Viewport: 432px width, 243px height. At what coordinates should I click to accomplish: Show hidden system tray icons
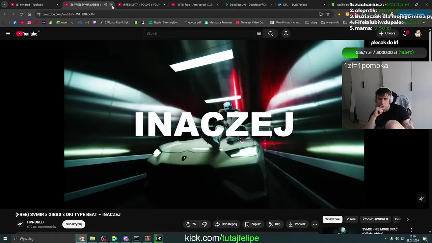pyautogui.click(x=386, y=239)
